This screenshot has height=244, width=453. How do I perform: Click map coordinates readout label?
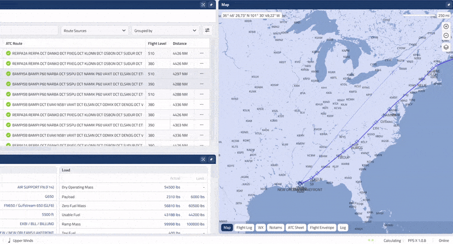point(251,15)
